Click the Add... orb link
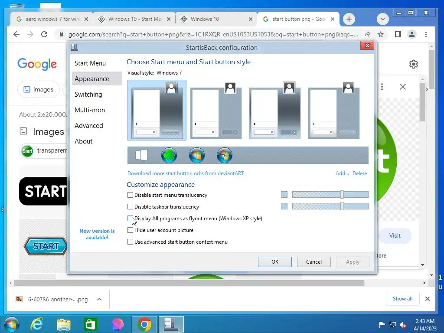 pos(342,173)
